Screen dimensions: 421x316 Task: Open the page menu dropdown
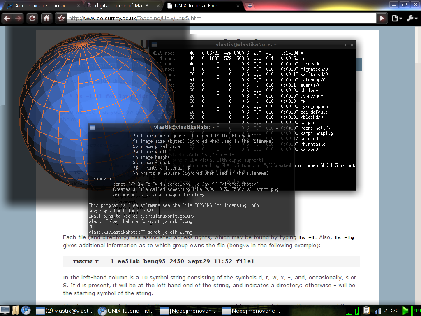point(397,18)
